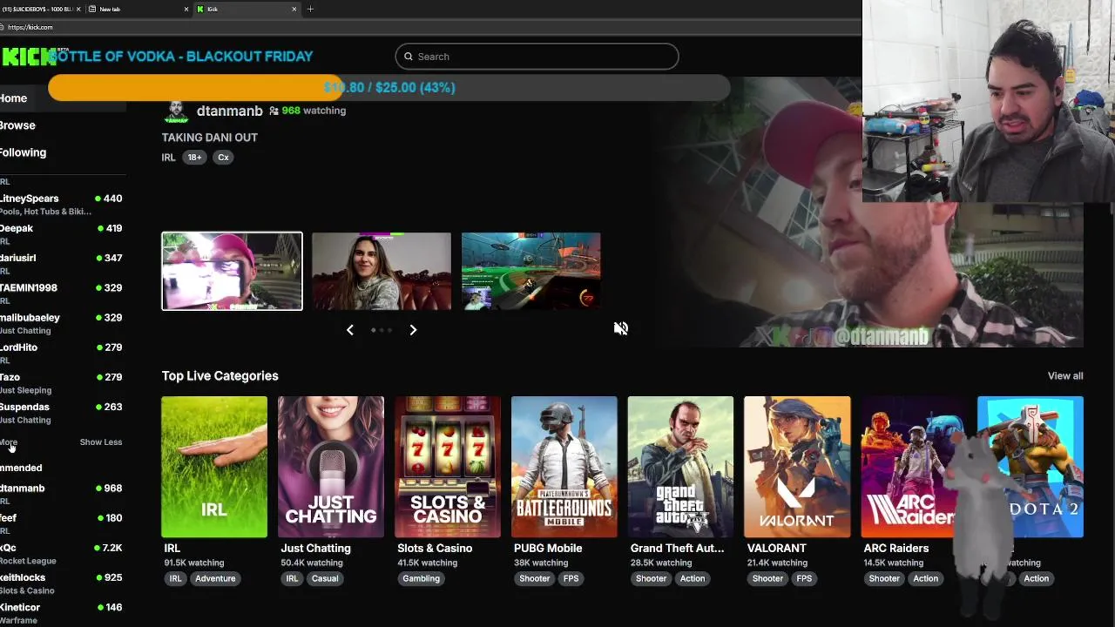Click the Adventure tag under IRL

[x=215, y=578]
